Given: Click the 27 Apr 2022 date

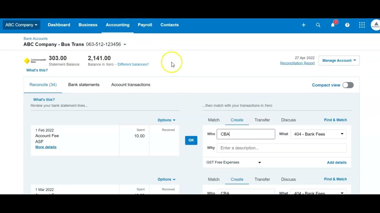Looking at the screenshot, I should 305,58.
